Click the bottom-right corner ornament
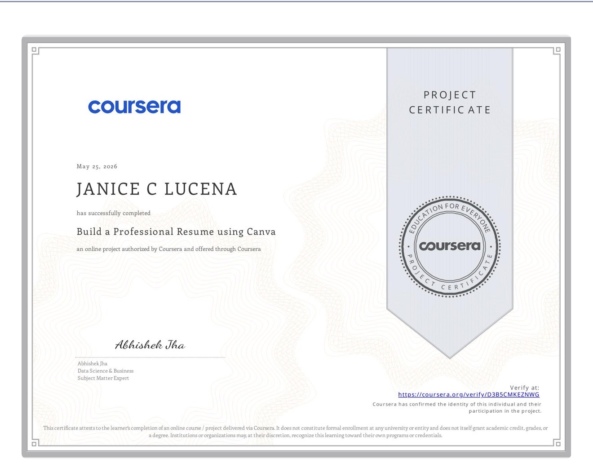The image size is (593, 476). point(557,443)
